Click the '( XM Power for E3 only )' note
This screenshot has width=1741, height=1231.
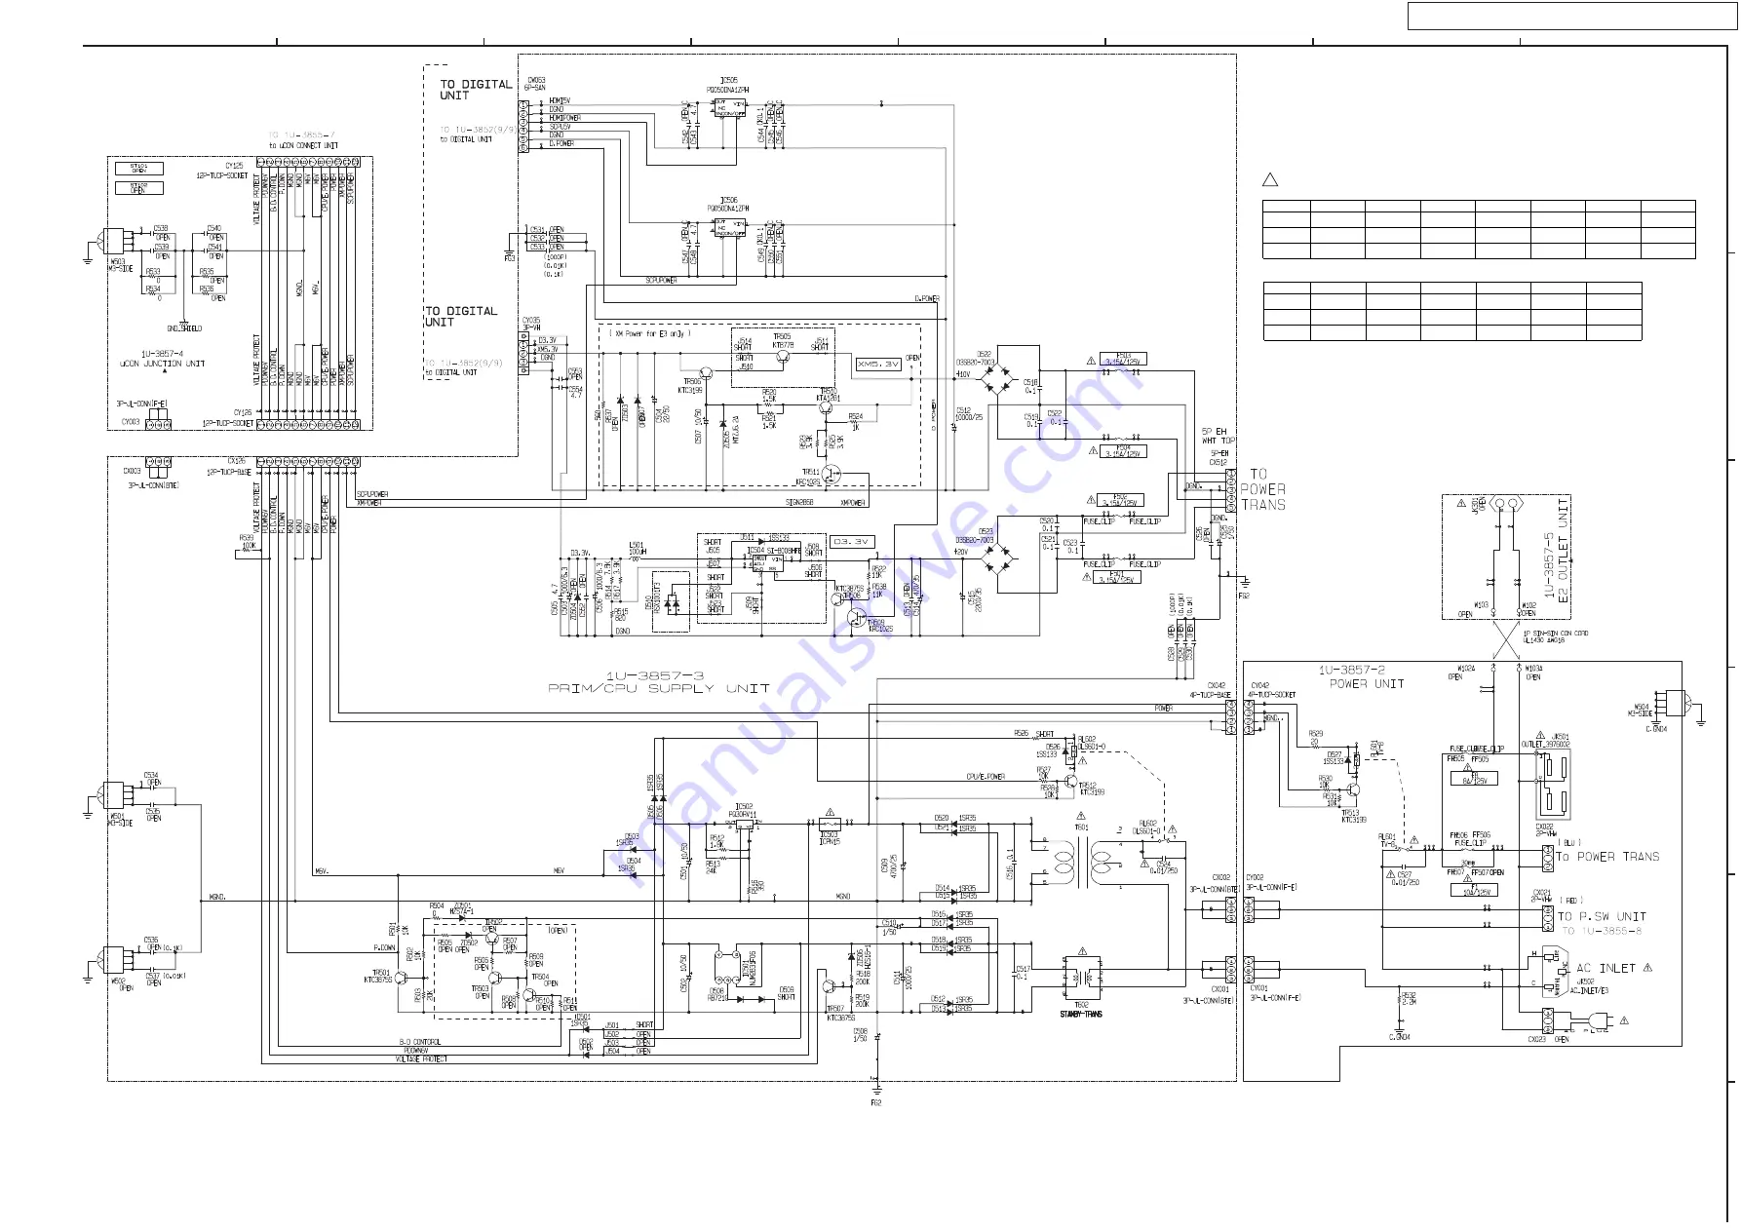coord(649,333)
